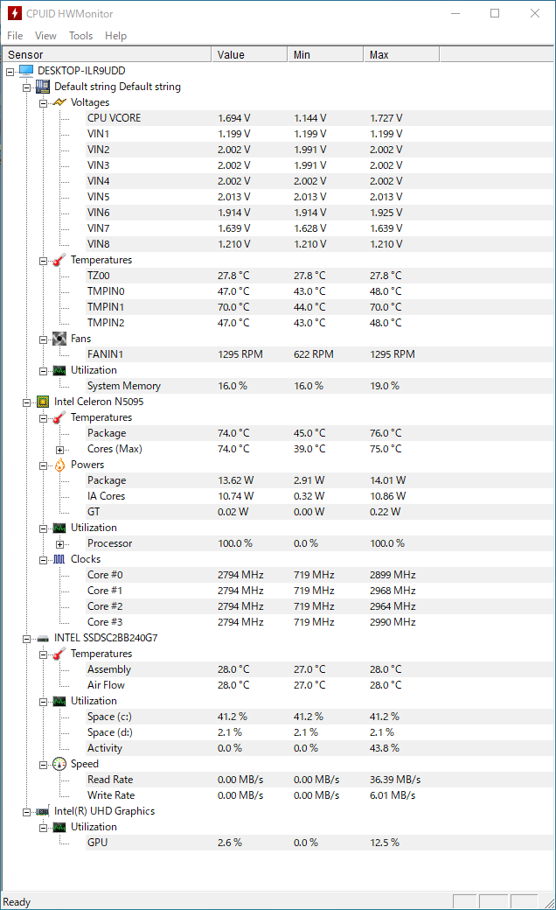Click the INTEL SSDSC2BB240G7 drive icon

(x=42, y=639)
